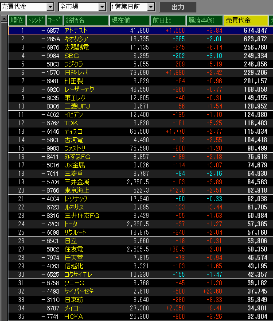Select stock レーザーテク
The image size is (273, 321).
(x=79, y=89)
